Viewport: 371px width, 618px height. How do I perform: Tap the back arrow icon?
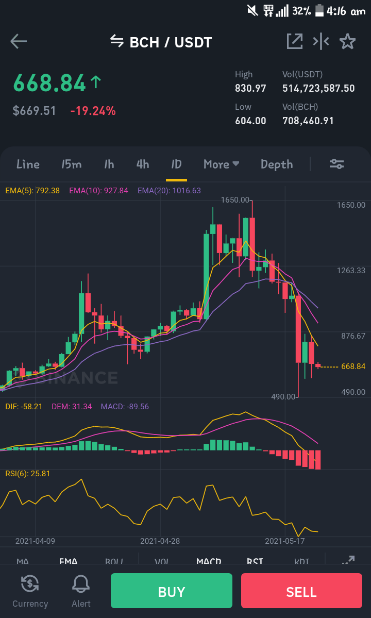point(19,41)
